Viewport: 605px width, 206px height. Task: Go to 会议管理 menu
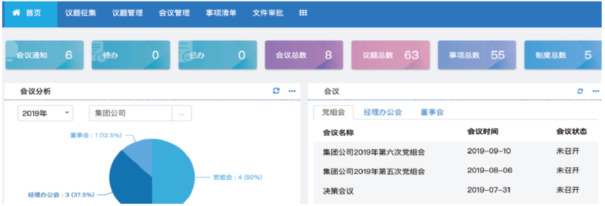click(174, 13)
